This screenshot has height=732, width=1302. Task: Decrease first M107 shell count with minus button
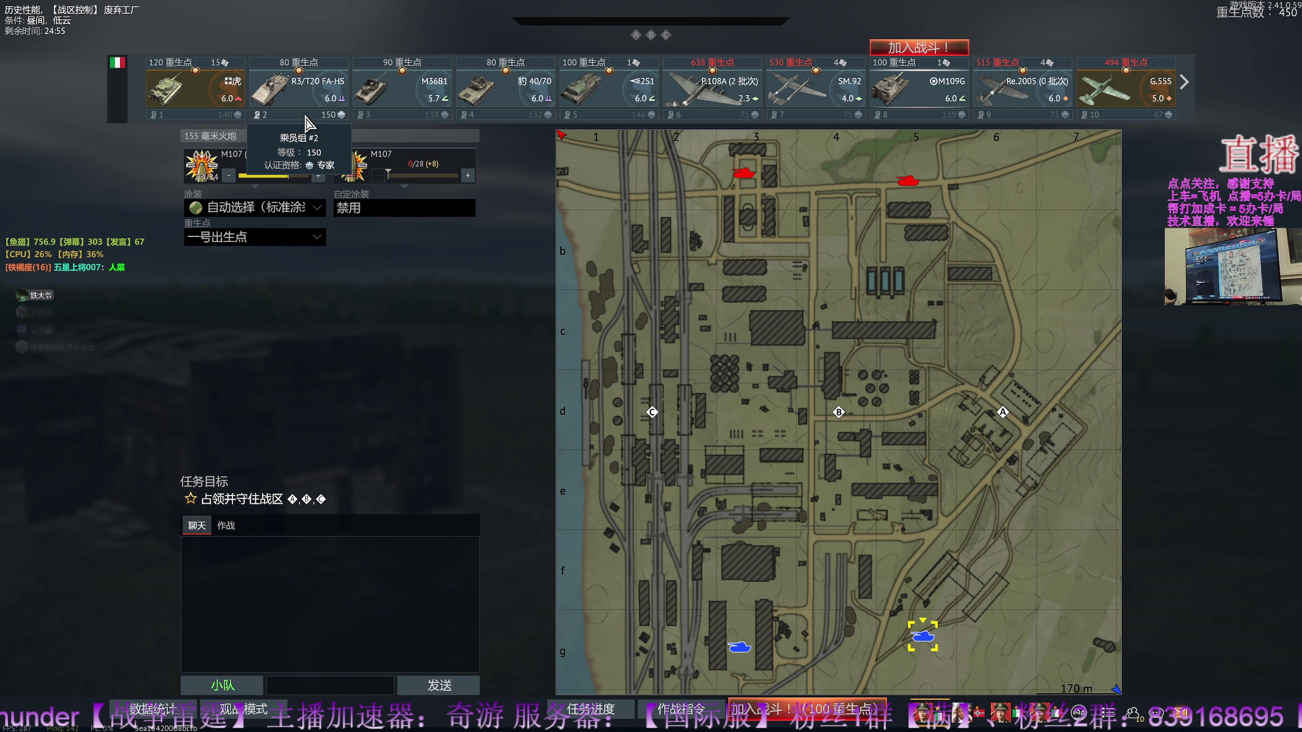click(229, 175)
